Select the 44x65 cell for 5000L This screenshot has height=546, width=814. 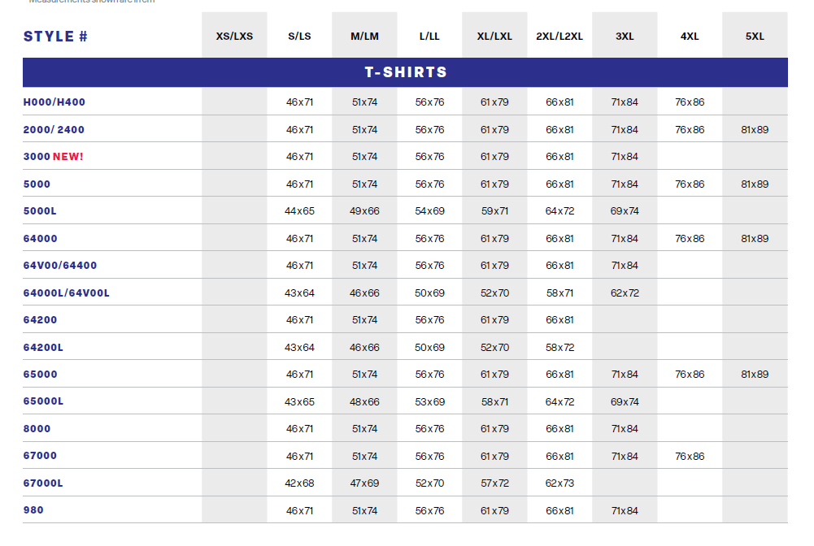(299, 211)
